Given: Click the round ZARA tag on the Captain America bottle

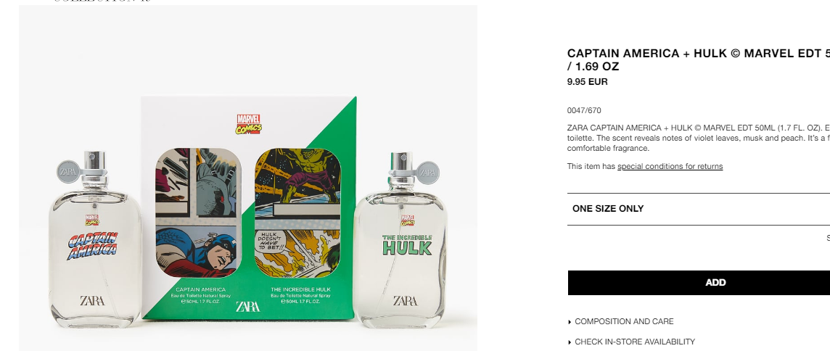Looking at the screenshot, I should pyautogui.click(x=68, y=172).
